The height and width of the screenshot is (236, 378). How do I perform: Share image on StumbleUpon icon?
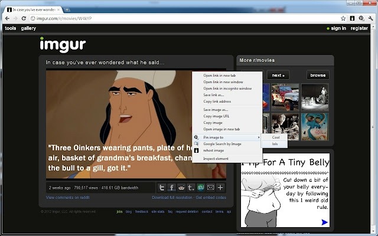pyautogui.click(x=201, y=188)
